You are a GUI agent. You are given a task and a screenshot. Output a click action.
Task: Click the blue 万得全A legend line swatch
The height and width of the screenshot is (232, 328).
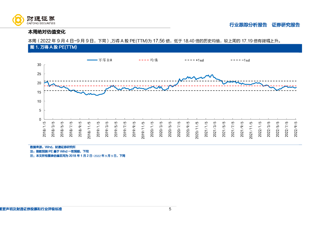point(92,60)
